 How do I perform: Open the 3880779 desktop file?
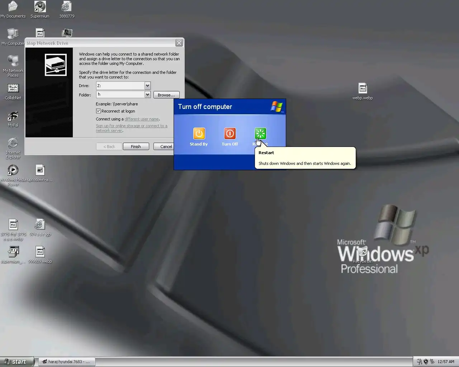(x=67, y=9)
